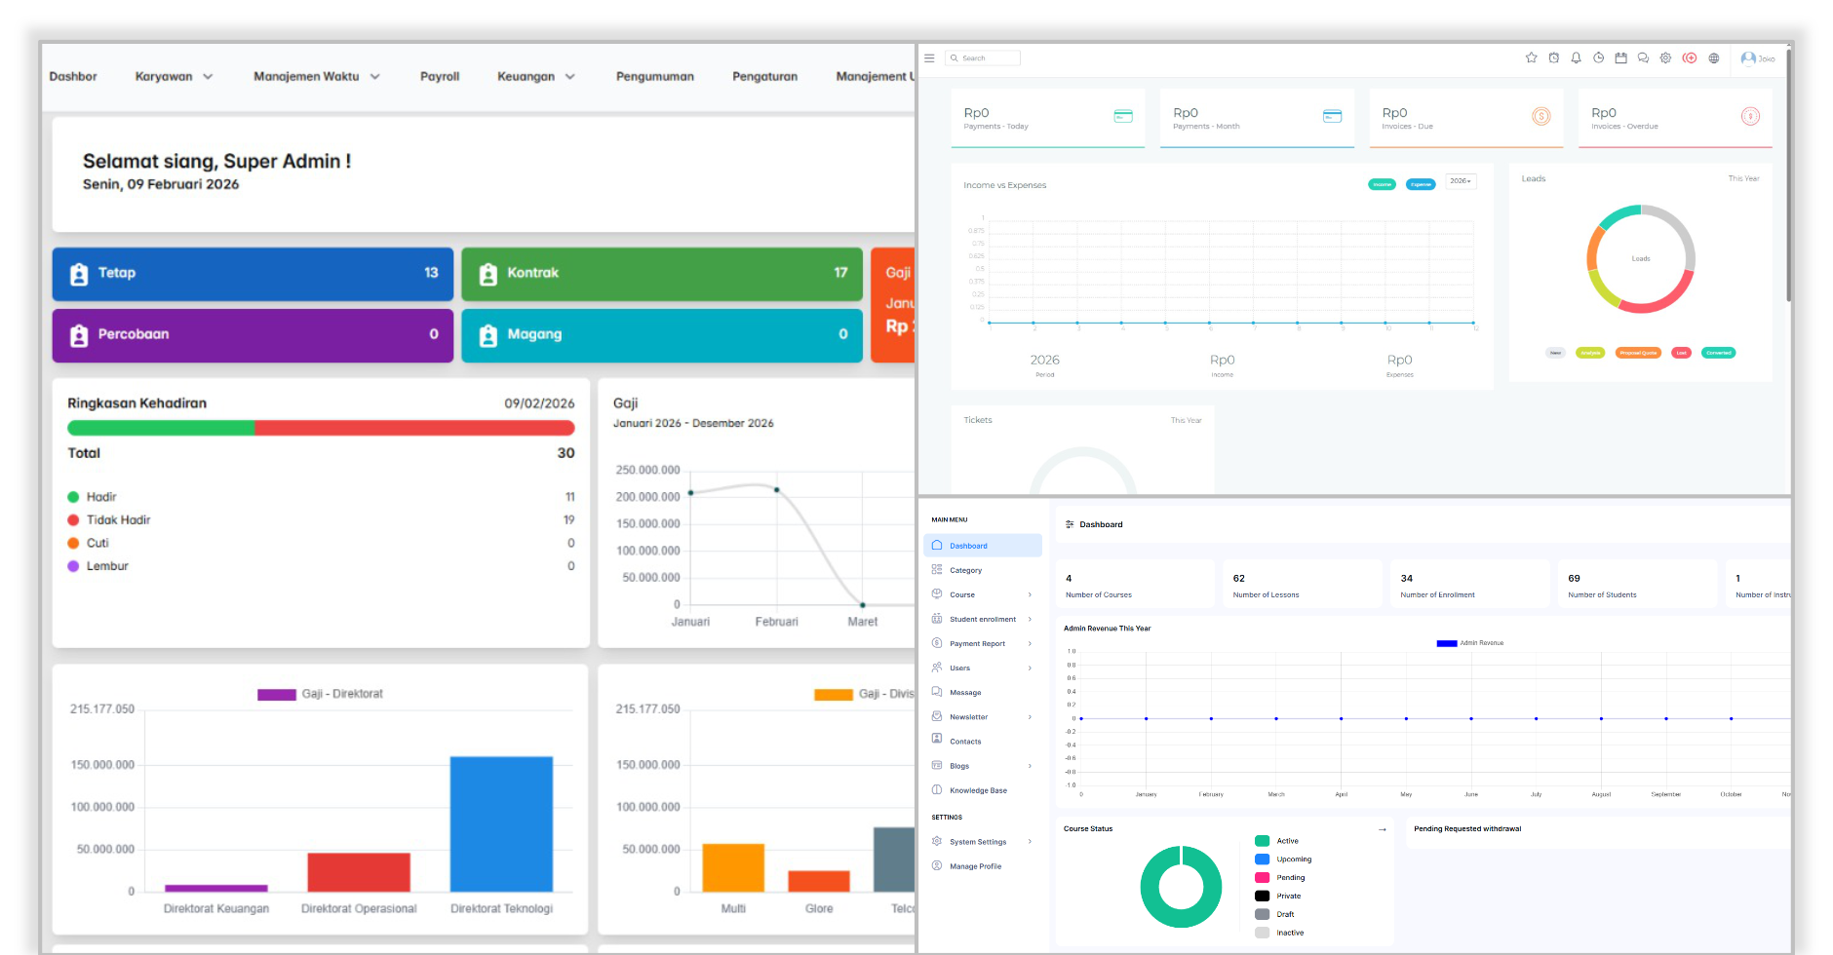
Task: Open the calendar icon in the top toolbar
Action: 1620,58
